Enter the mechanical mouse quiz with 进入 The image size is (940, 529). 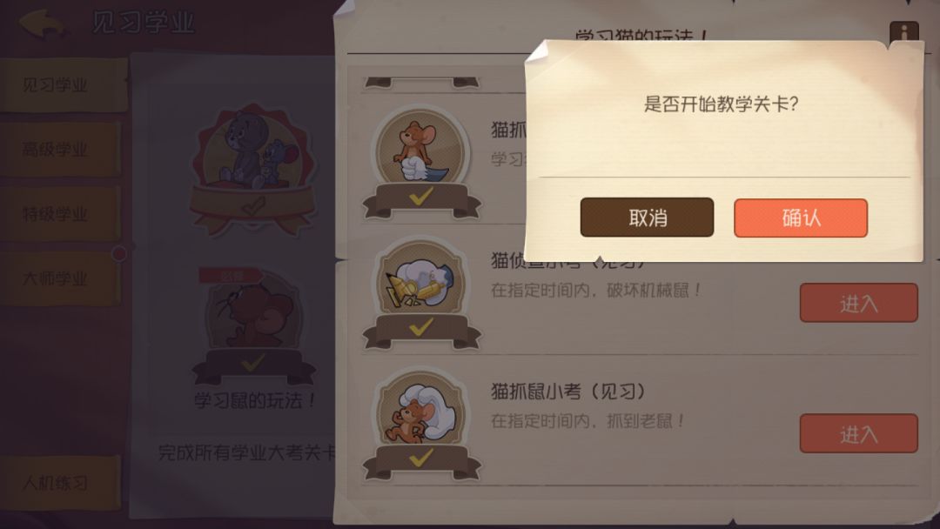tap(858, 303)
